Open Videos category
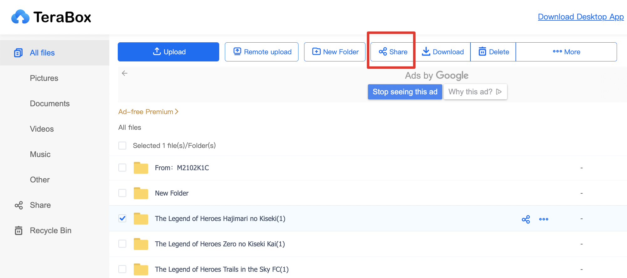This screenshot has width=627, height=278. [42, 129]
